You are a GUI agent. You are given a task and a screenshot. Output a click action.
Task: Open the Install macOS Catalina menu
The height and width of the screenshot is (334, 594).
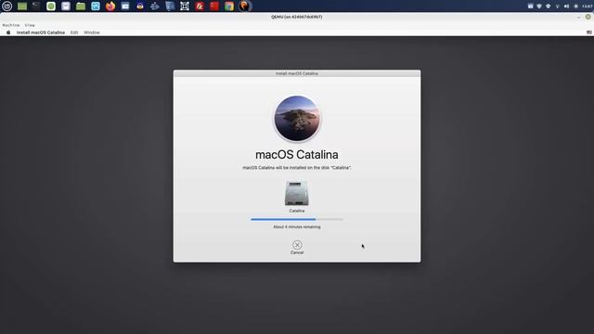pyautogui.click(x=41, y=32)
